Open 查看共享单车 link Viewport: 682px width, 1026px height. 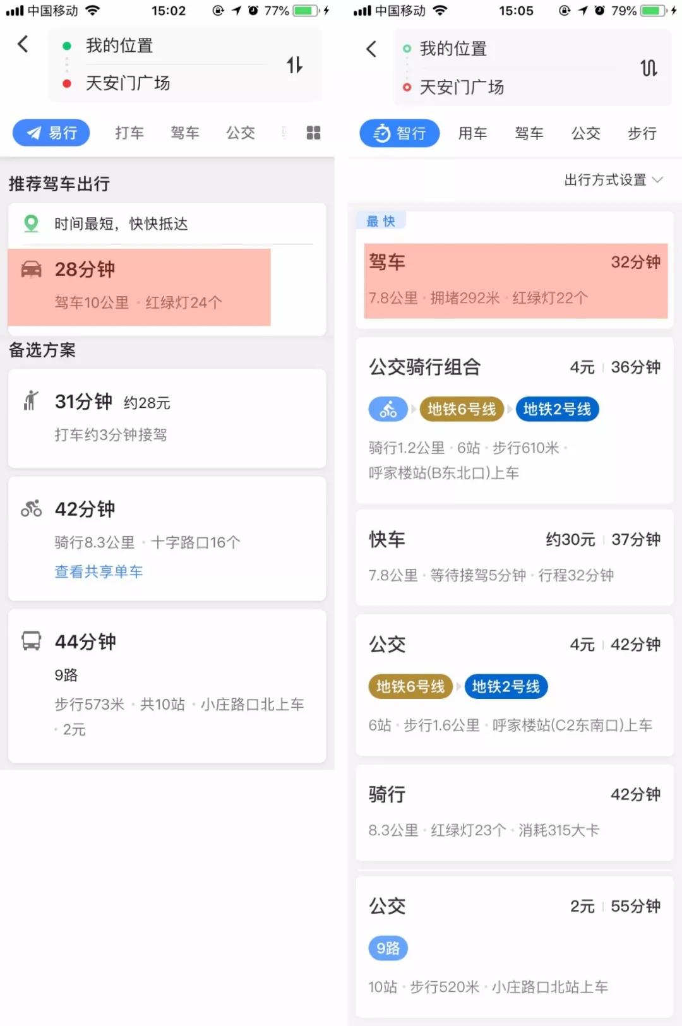click(99, 571)
